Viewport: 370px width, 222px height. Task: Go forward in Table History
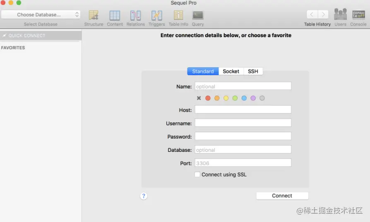pyautogui.click(x=323, y=14)
